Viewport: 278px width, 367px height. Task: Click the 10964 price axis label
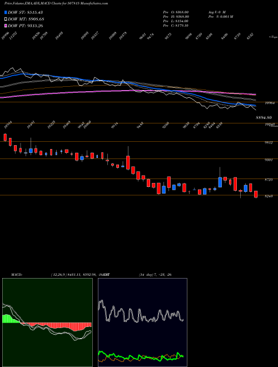(270, 103)
